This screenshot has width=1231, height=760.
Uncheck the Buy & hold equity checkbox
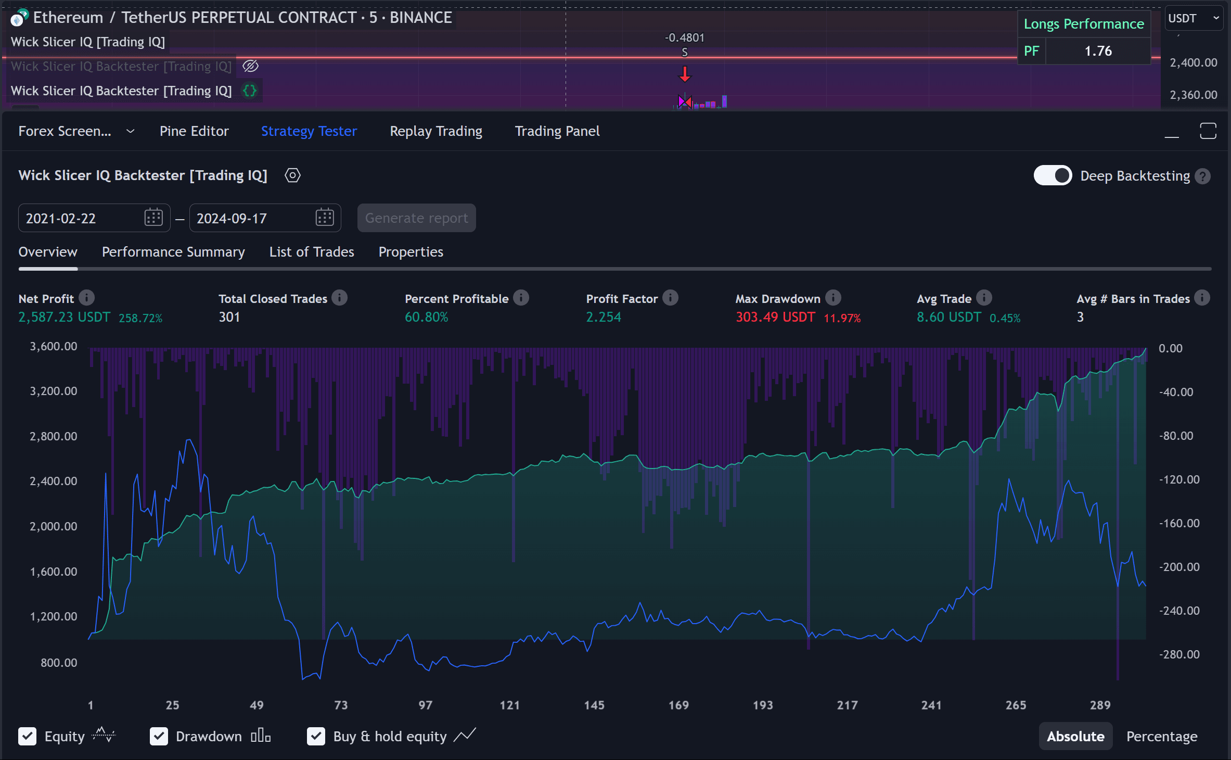coord(316,736)
